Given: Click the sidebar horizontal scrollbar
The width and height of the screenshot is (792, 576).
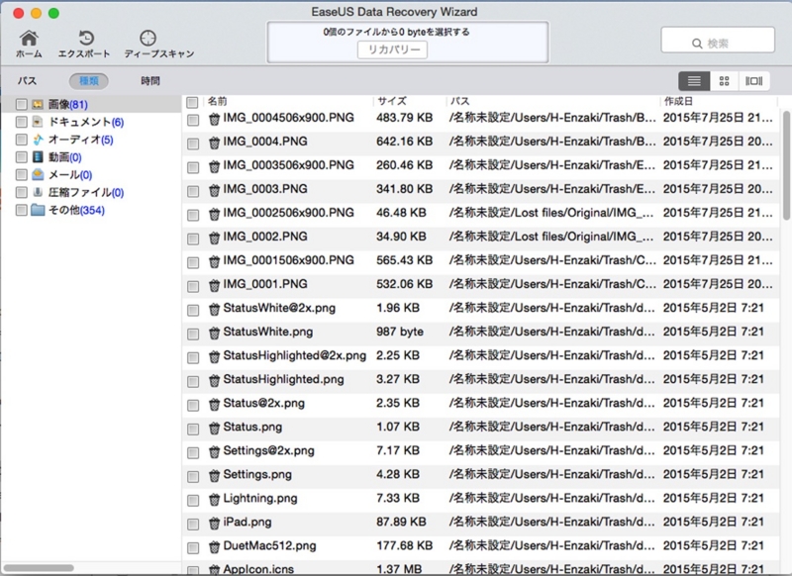Looking at the screenshot, I should [39, 568].
